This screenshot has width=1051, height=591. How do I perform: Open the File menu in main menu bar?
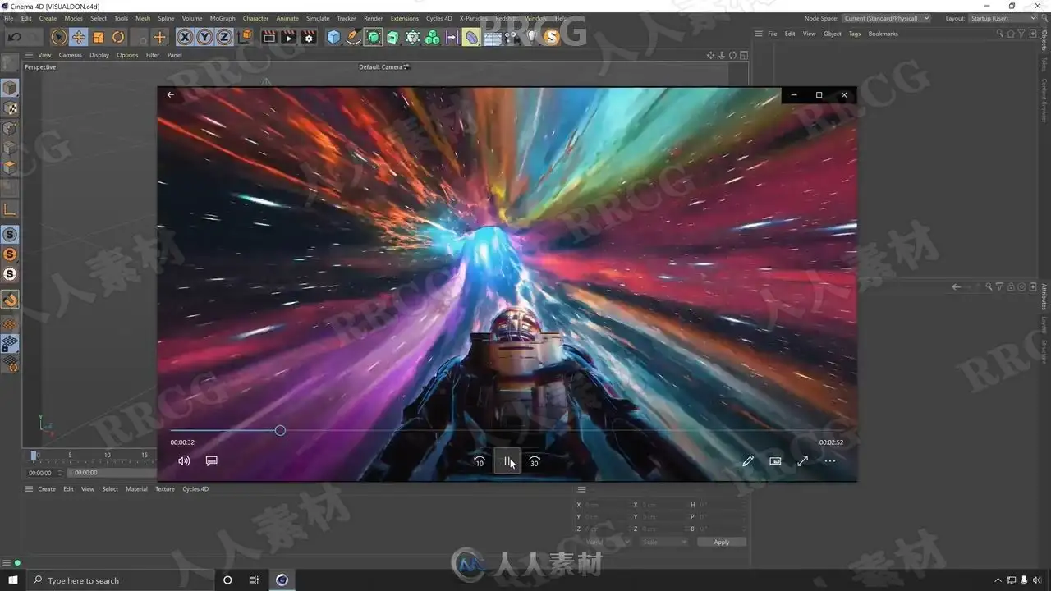(x=9, y=18)
